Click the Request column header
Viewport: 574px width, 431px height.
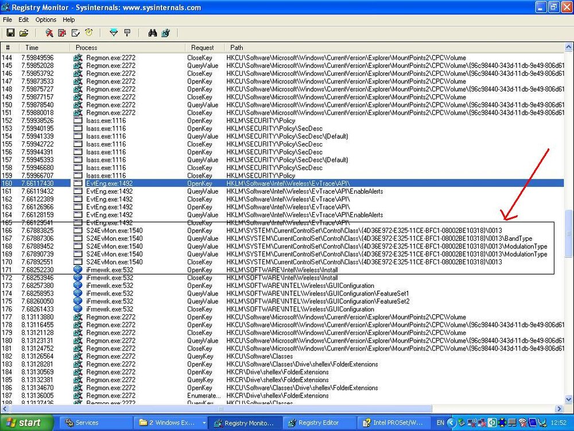click(x=205, y=47)
